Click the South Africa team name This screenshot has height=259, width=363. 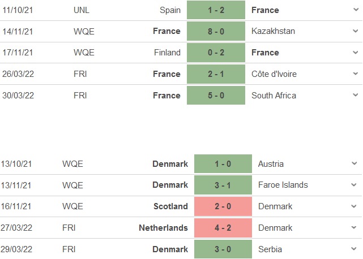pos(274,96)
